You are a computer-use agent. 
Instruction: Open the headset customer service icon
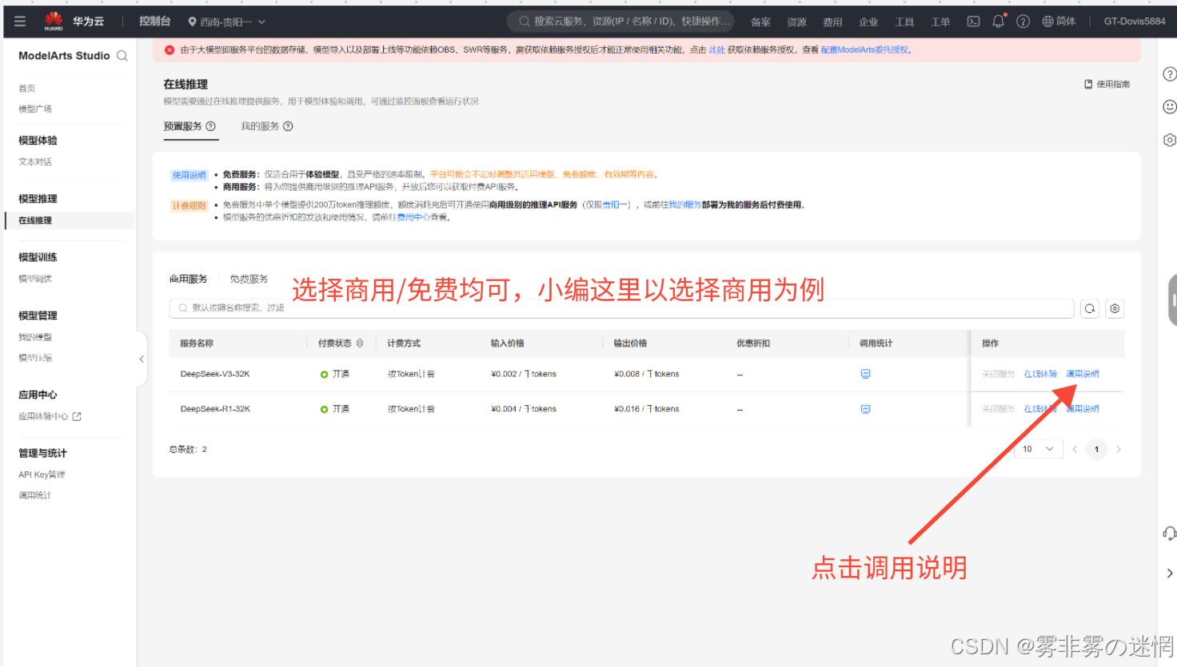coord(1169,533)
